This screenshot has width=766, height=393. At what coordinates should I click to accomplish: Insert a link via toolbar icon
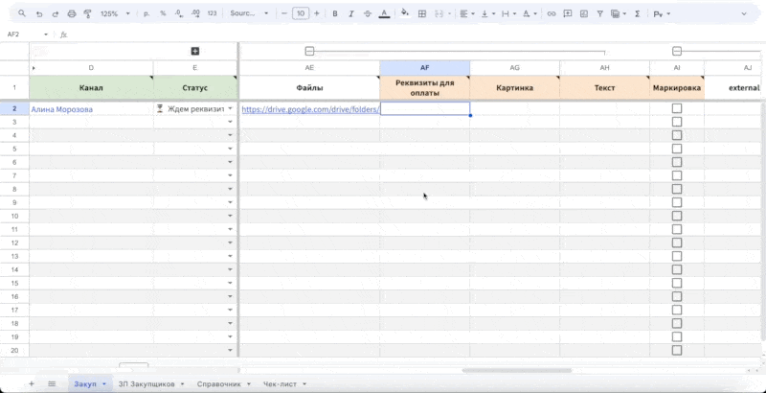click(x=552, y=13)
